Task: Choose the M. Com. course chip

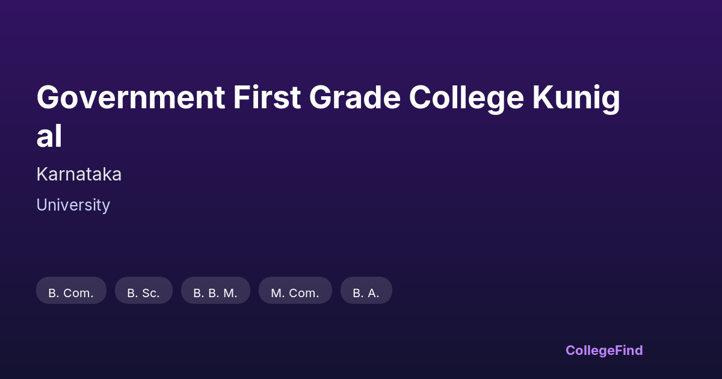Action: point(295,292)
